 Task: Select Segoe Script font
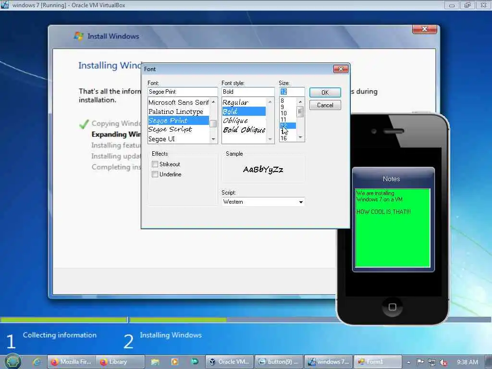[x=179, y=129]
